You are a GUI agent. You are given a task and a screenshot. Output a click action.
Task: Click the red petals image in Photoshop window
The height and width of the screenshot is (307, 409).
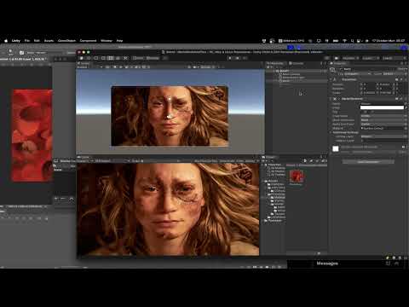tap(32, 136)
